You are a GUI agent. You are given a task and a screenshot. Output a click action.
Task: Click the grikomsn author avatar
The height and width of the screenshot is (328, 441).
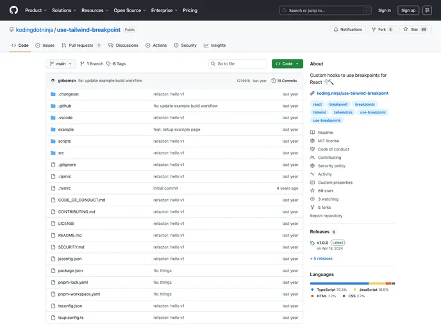(x=53, y=81)
